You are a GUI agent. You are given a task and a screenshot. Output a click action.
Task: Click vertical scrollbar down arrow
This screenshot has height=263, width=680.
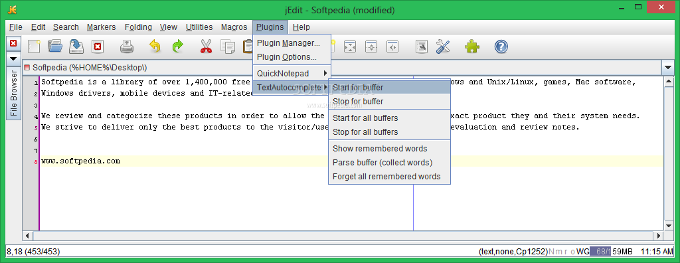click(669, 226)
